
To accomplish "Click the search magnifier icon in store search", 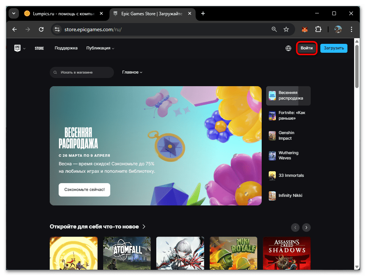I will coord(55,72).
